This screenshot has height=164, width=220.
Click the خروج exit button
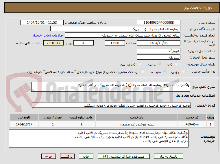click(48, 156)
